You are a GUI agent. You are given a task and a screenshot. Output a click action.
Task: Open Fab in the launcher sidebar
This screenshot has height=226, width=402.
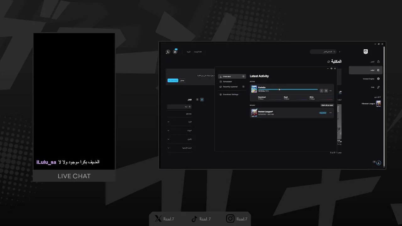click(x=366, y=87)
